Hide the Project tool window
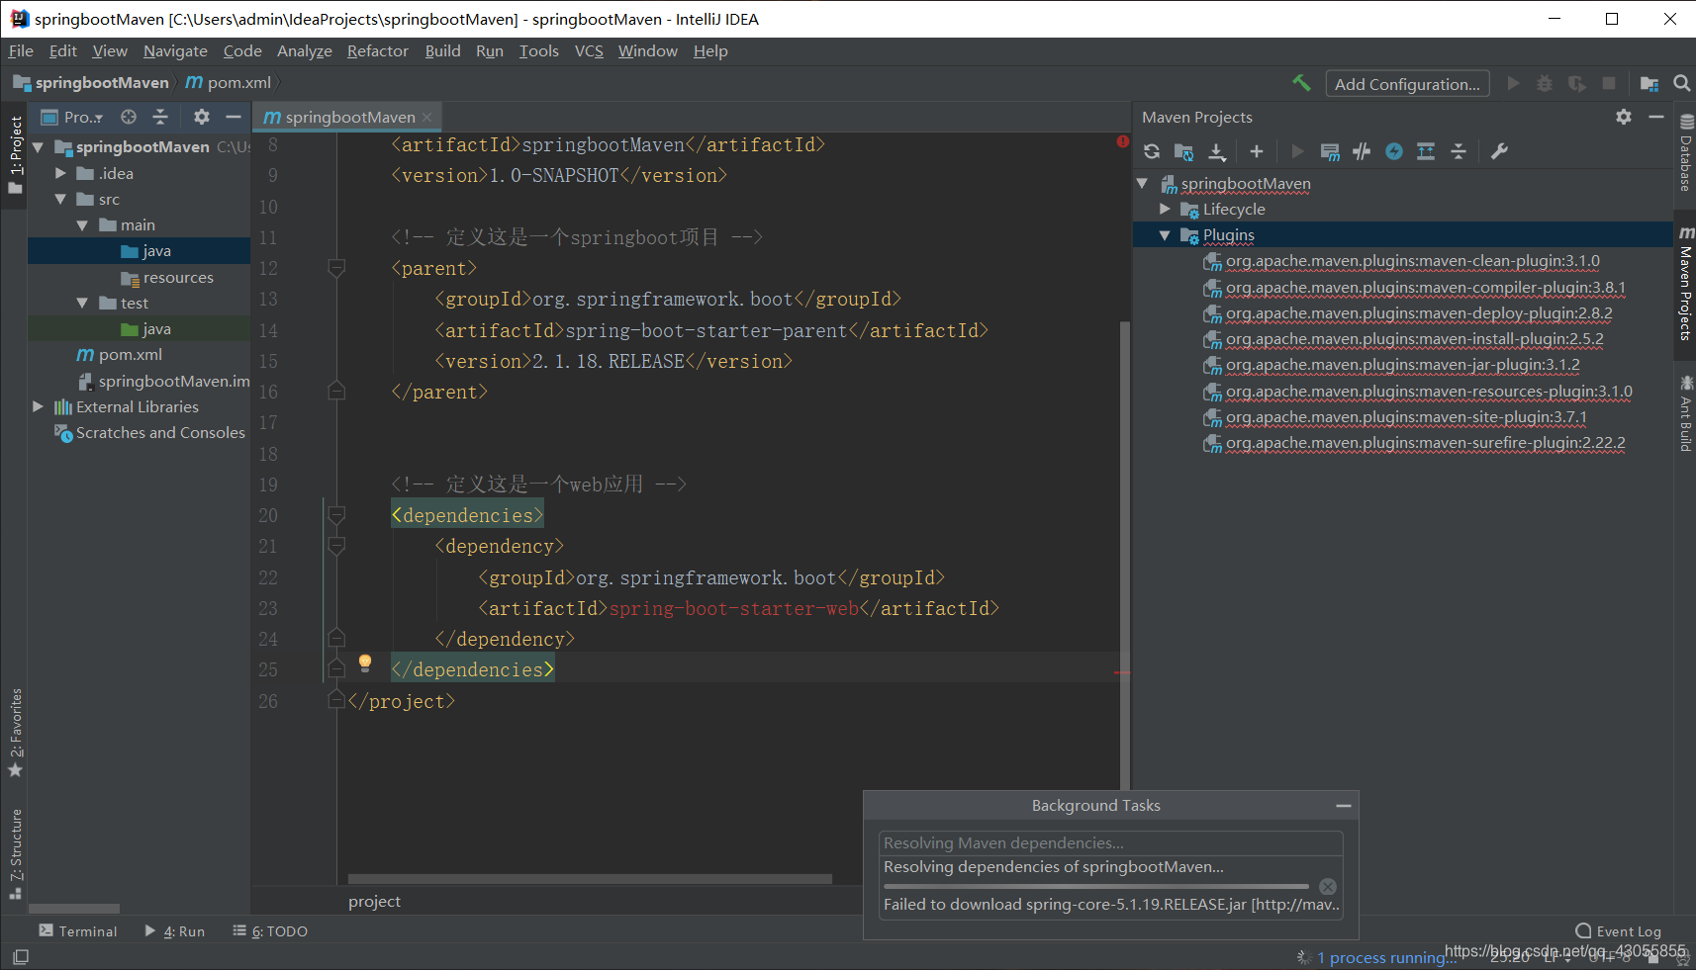Viewport: 1696px width, 970px height. pyautogui.click(x=234, y=117)
